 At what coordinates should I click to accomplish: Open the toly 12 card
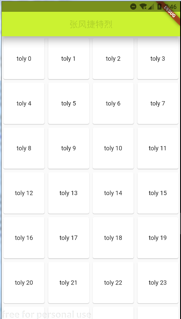point(24,193)
